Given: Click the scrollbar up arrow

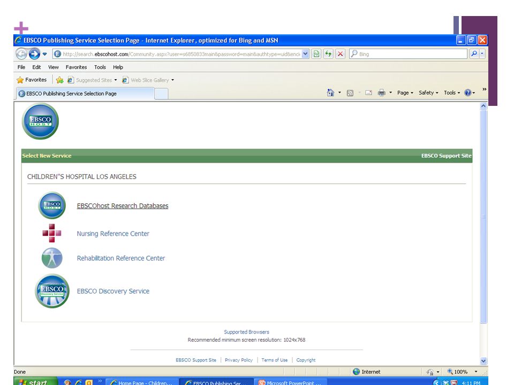Looking at the screenshot, I should click(483, 106).
